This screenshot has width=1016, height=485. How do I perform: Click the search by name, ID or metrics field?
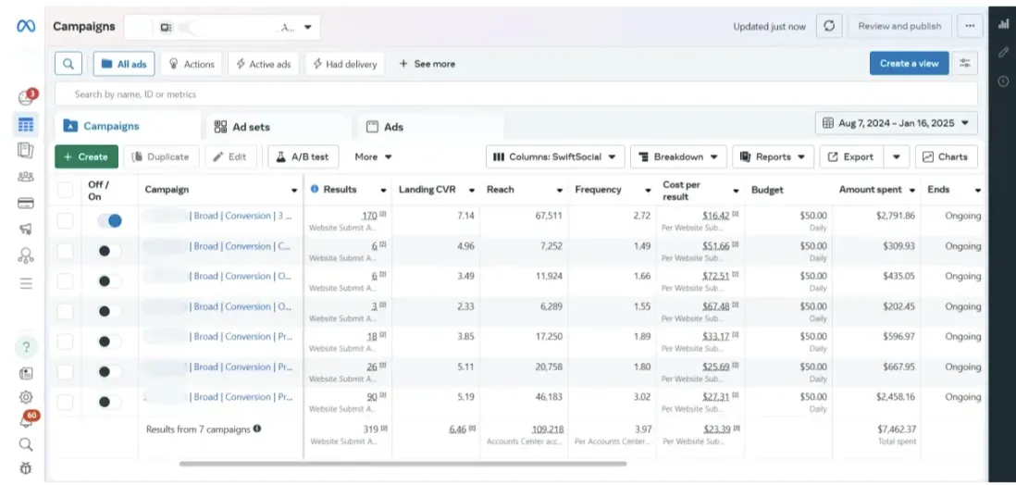coord(515,94)
